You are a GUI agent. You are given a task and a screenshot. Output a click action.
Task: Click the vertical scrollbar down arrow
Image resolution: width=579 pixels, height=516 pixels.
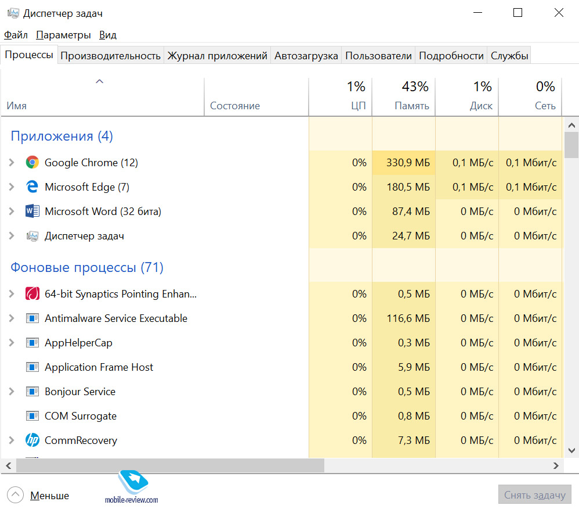point(571,450)
